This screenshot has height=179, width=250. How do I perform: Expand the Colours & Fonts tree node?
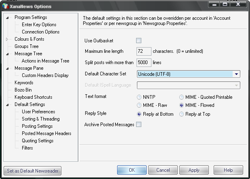7,39
